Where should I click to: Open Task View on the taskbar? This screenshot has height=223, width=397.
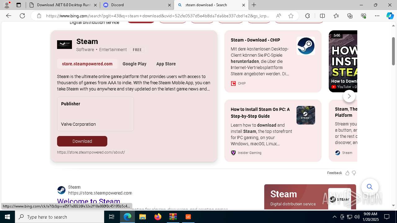[112, 217]
